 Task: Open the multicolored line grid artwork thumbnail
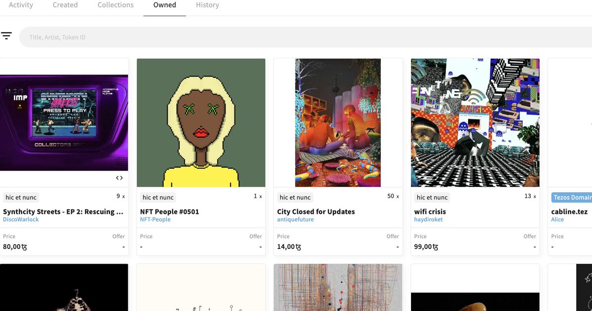[x=338, y=287]
